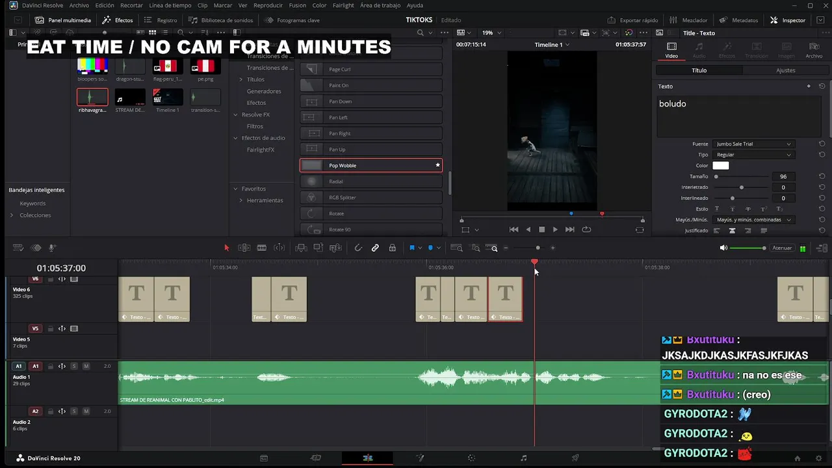Image resolution: width=832 pixels, height=468 pixels.
Task: Add a blue flag to clip
Action: point(411,248)
